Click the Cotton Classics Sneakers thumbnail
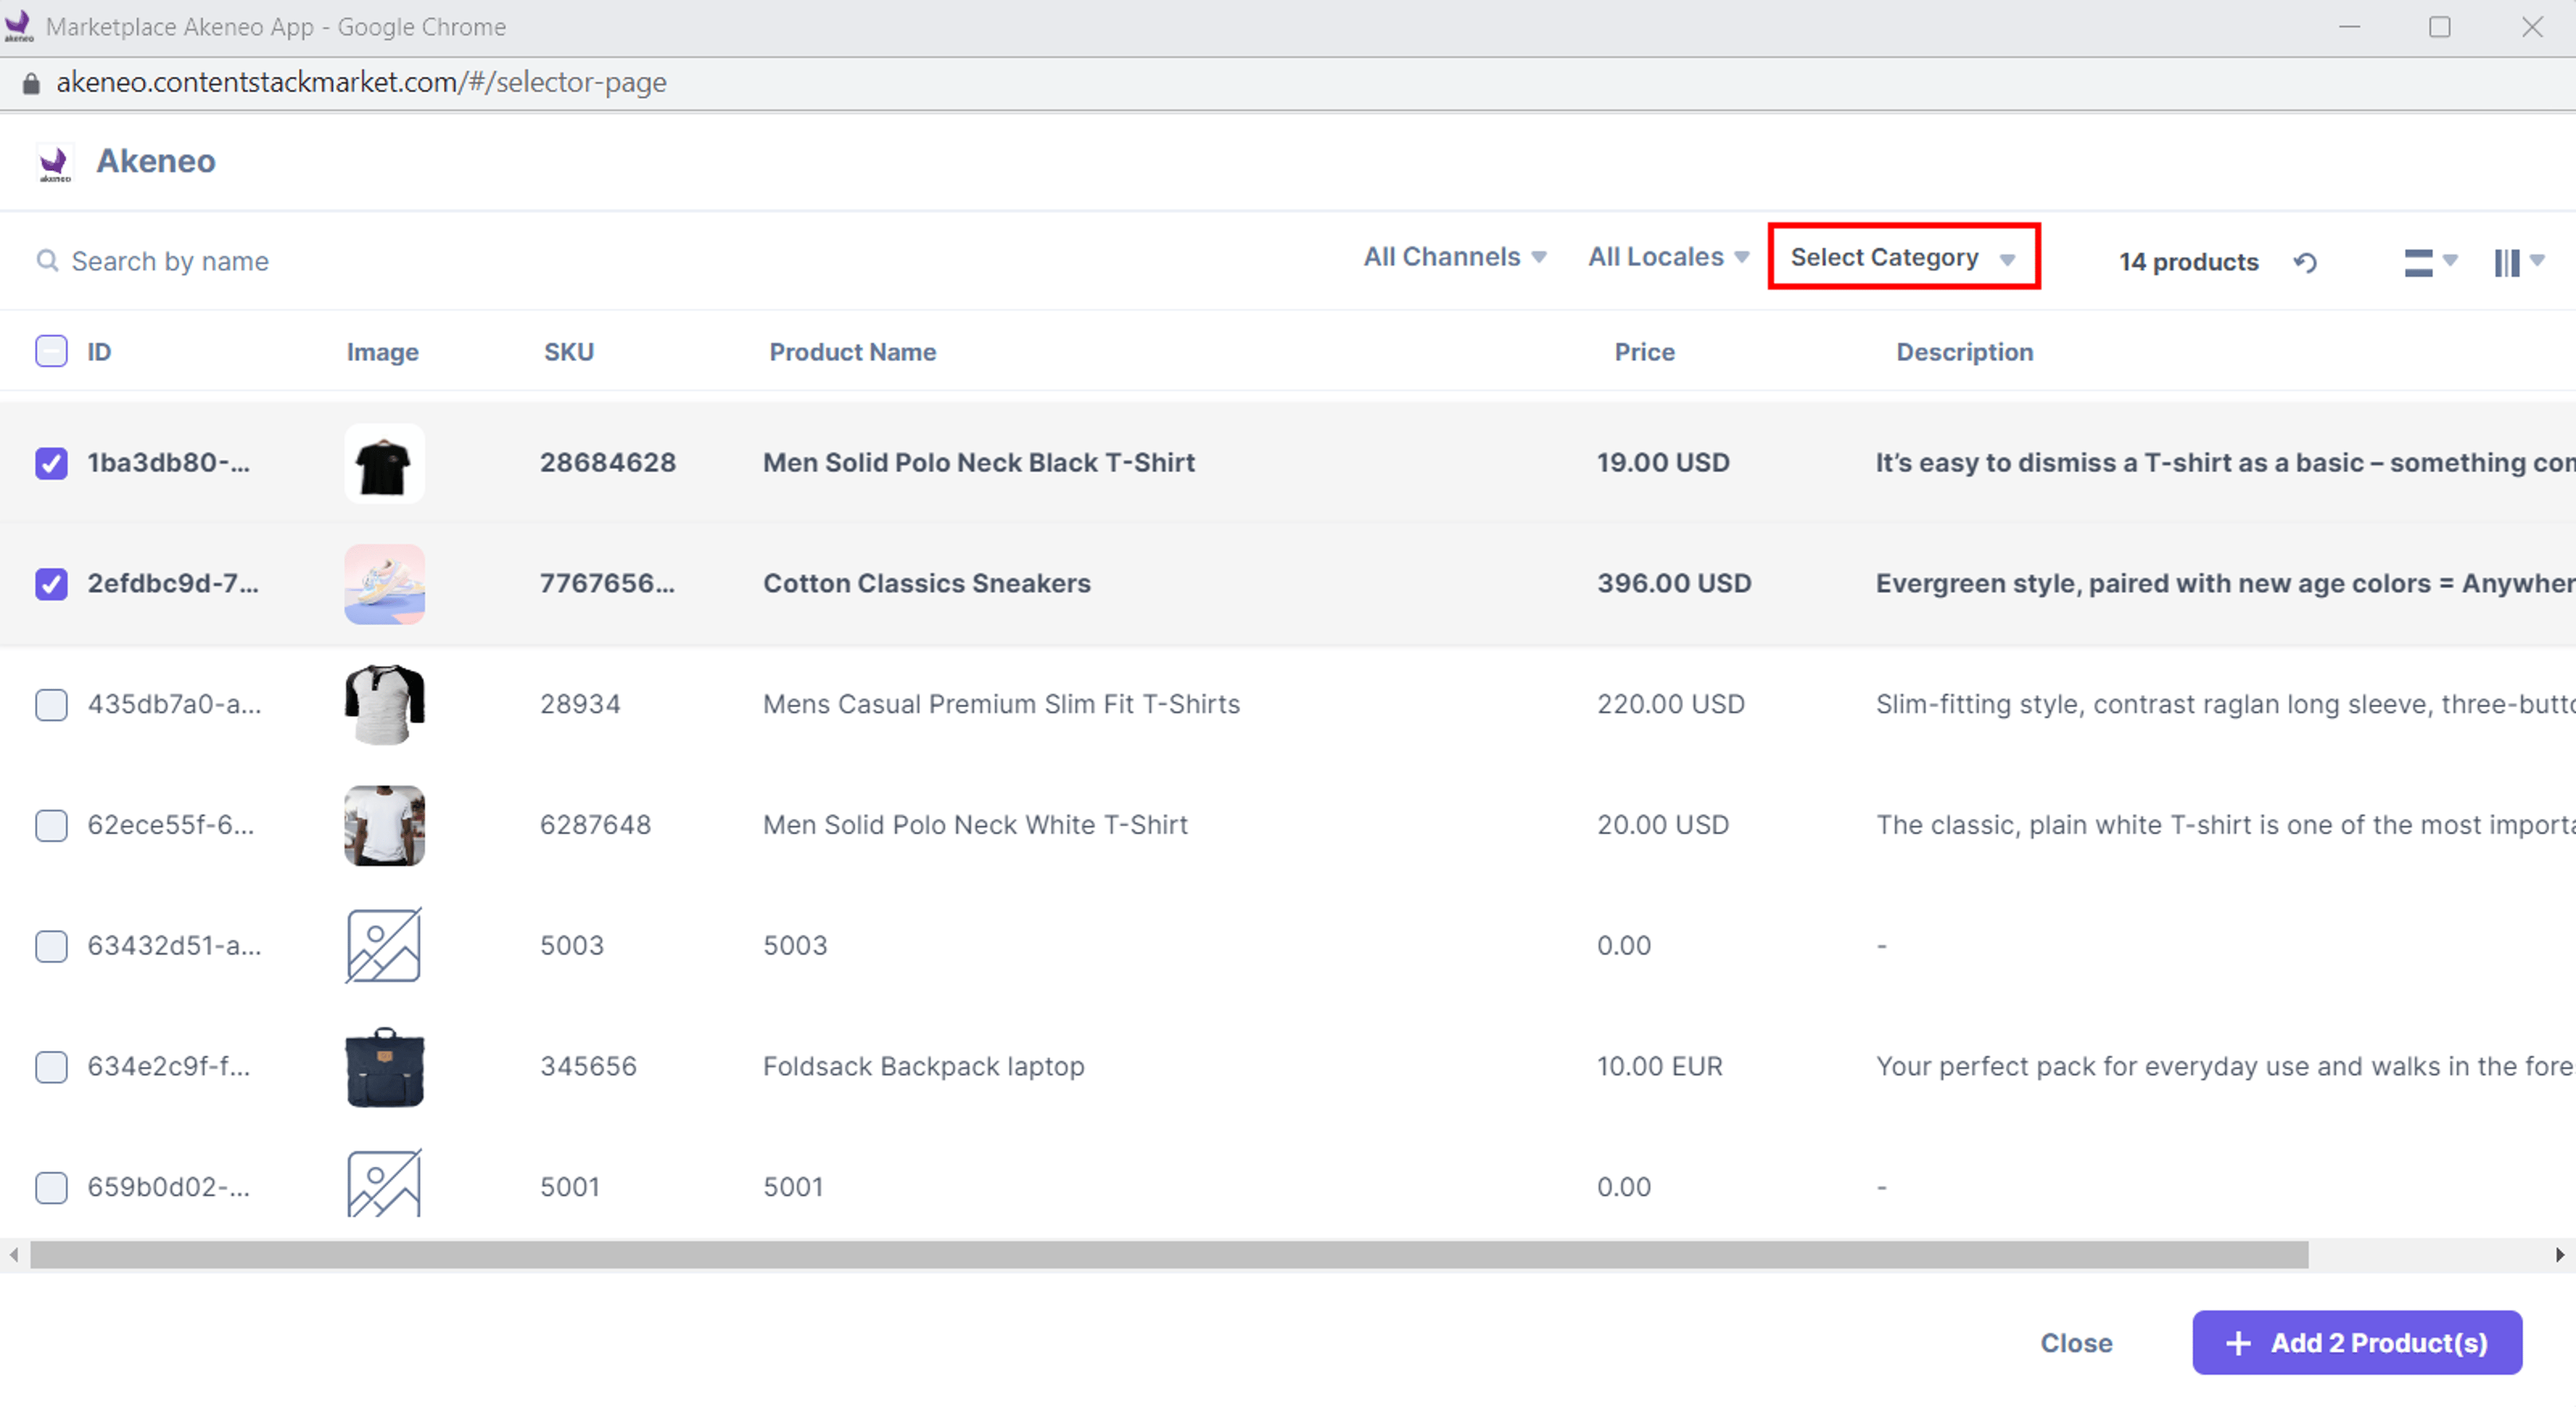The width and height of the screenshot is (2576, 1407). coord(384,584)
